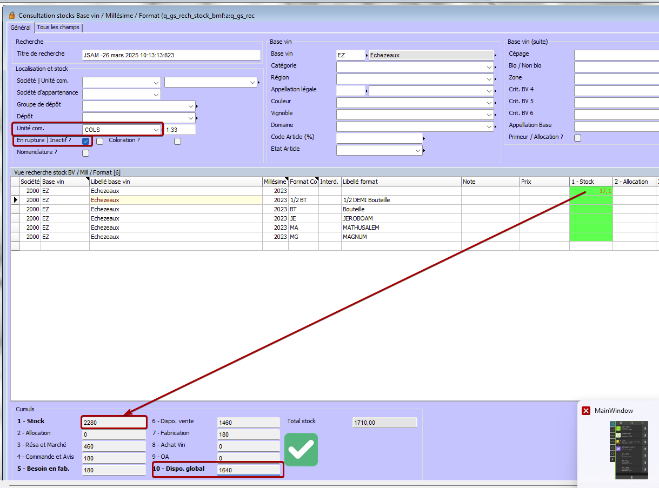This screenshot has width=659, height=488.
Task: Sort by the Millésime column header
Action: pos(275,182)
